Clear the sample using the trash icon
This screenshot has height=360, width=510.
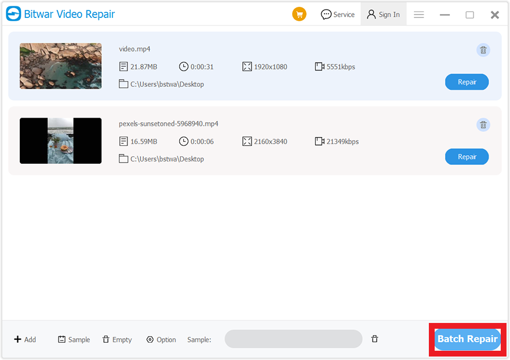(375, 339)
